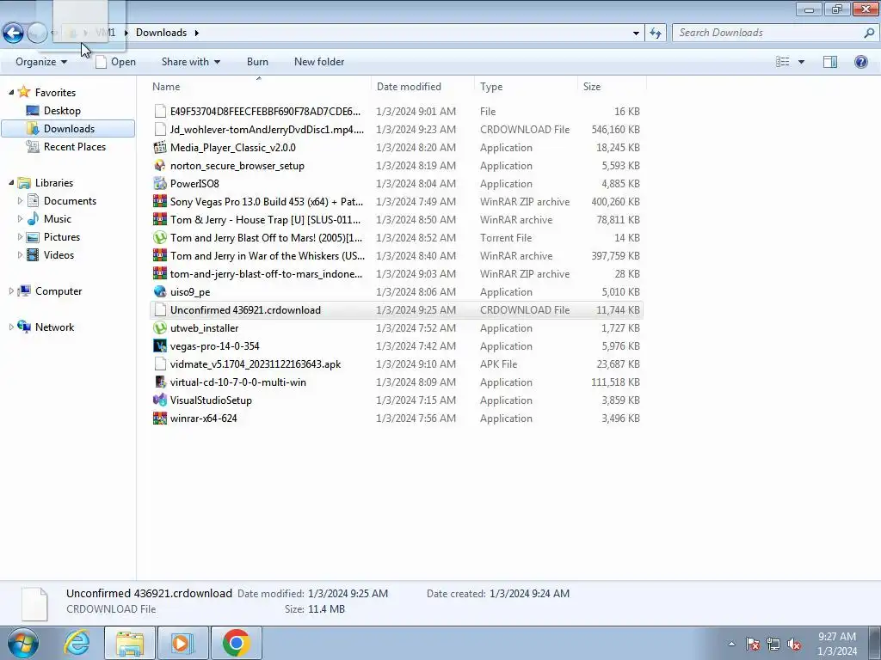Select the VisualStudioSetup icon
The width and height of the screenshot is (881, 660).
coord(160,400)
